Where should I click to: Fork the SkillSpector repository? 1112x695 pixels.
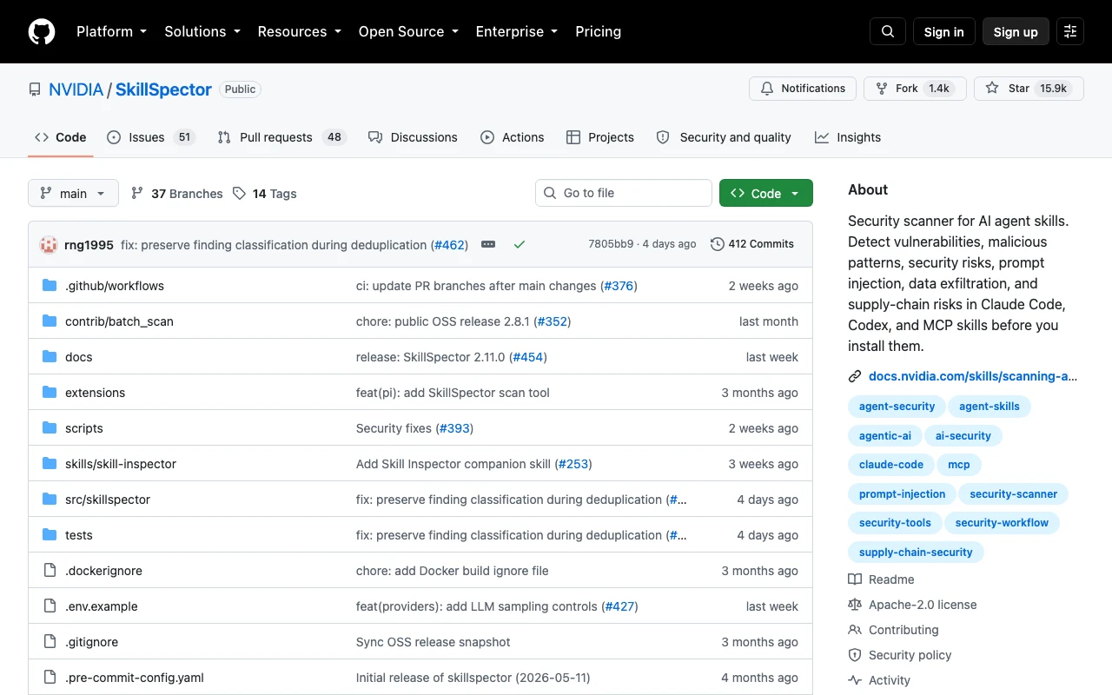click(x=915, y=89)
